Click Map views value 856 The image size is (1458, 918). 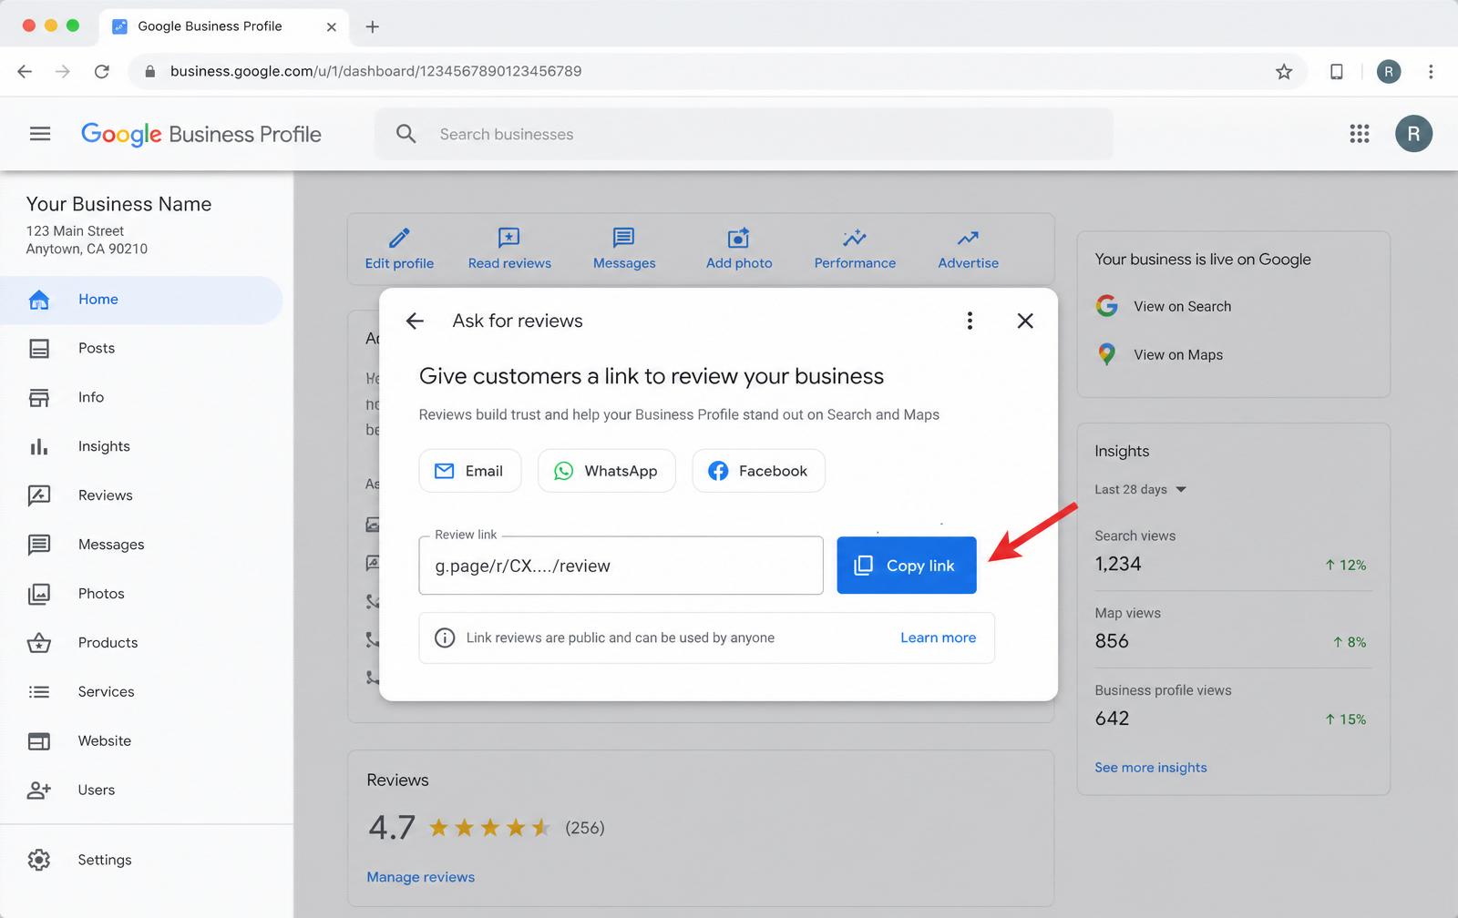[1112, 642]
